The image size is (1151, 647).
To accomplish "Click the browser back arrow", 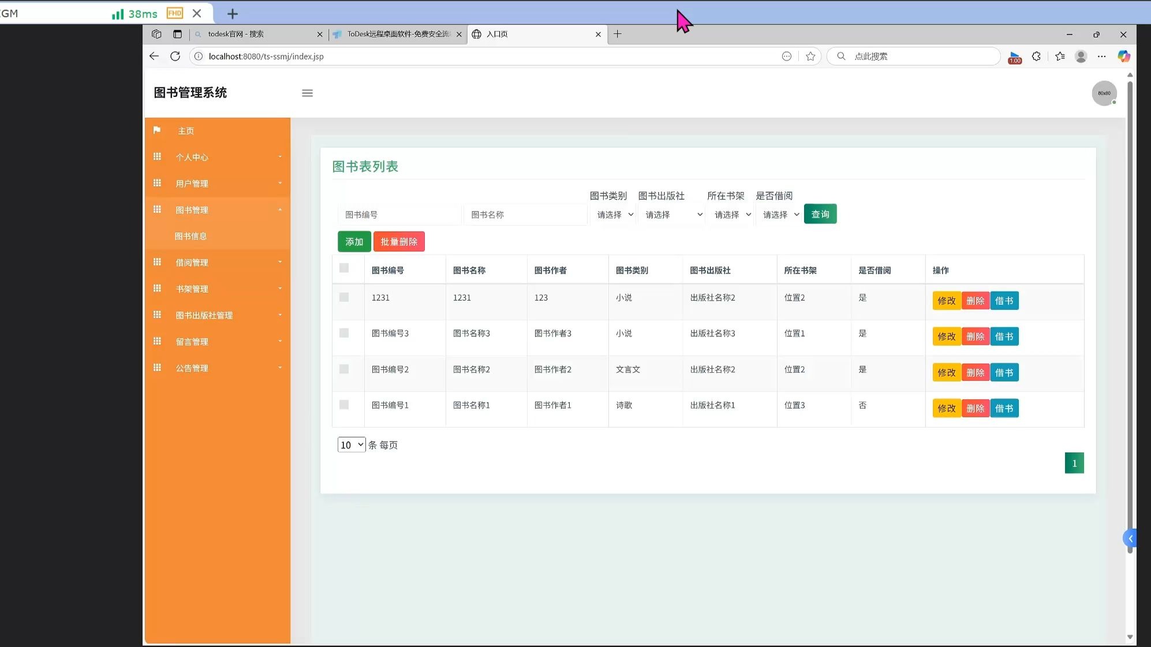I will (154, 56).
